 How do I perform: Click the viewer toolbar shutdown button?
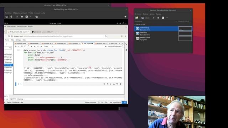(x=27, y=17)
